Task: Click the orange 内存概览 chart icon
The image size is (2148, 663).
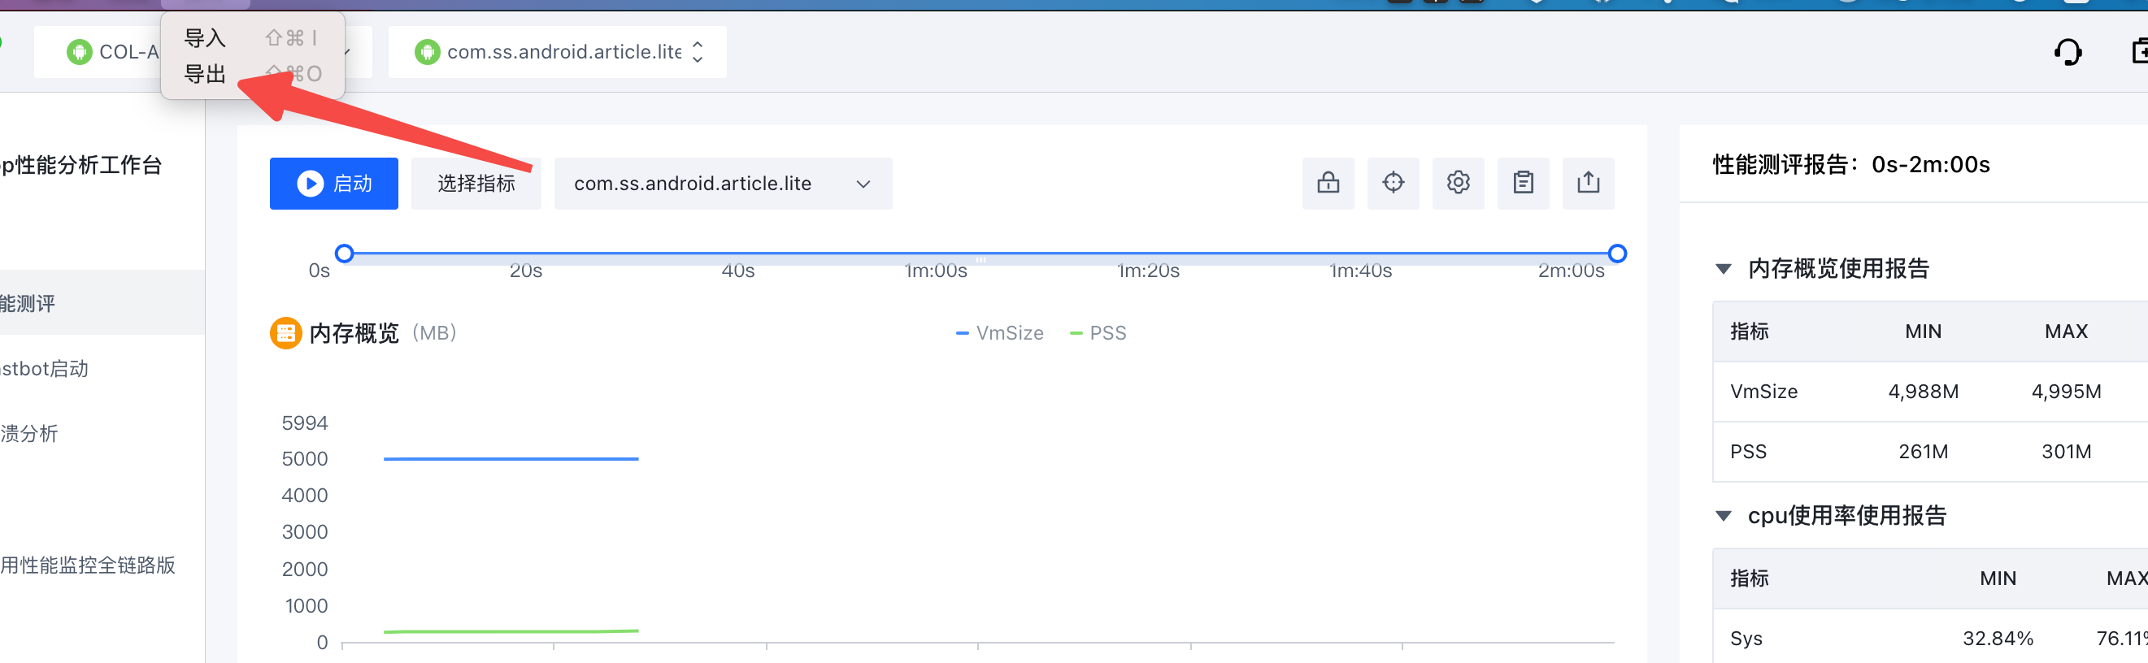Action: [x=286, y=333]
